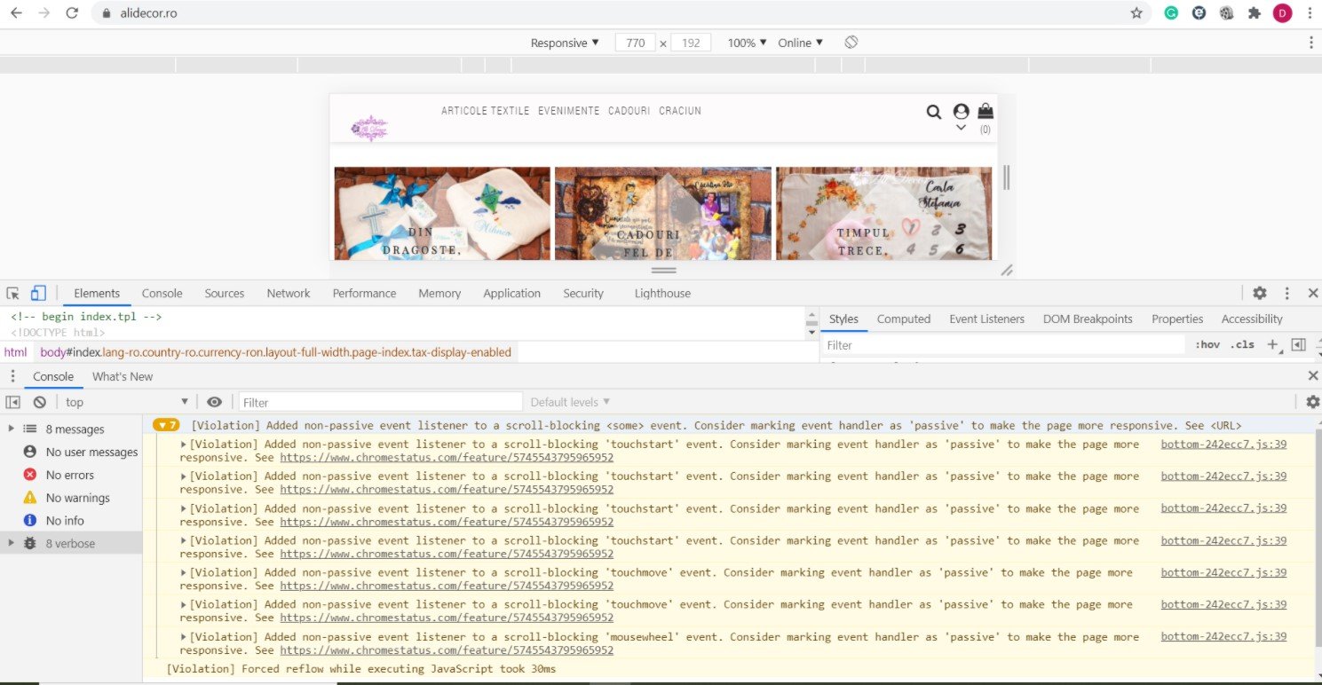Open the Responsive device dropdown
The height and width of the screenshot is (685, 1322).
(x=565, y=43)
